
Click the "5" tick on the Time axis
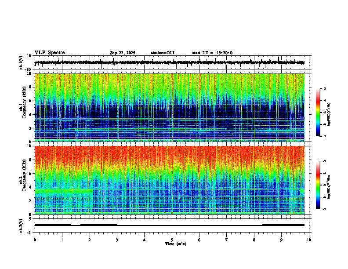tap(172, 240)
